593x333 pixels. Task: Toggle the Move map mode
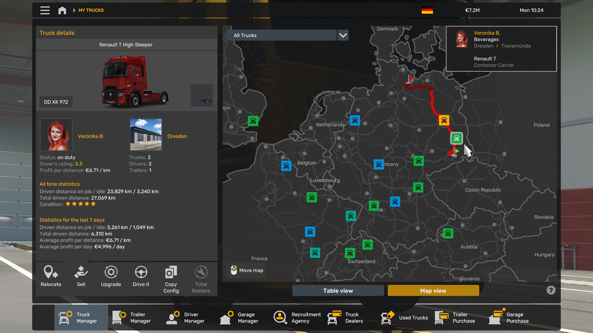tap(246, 270)
